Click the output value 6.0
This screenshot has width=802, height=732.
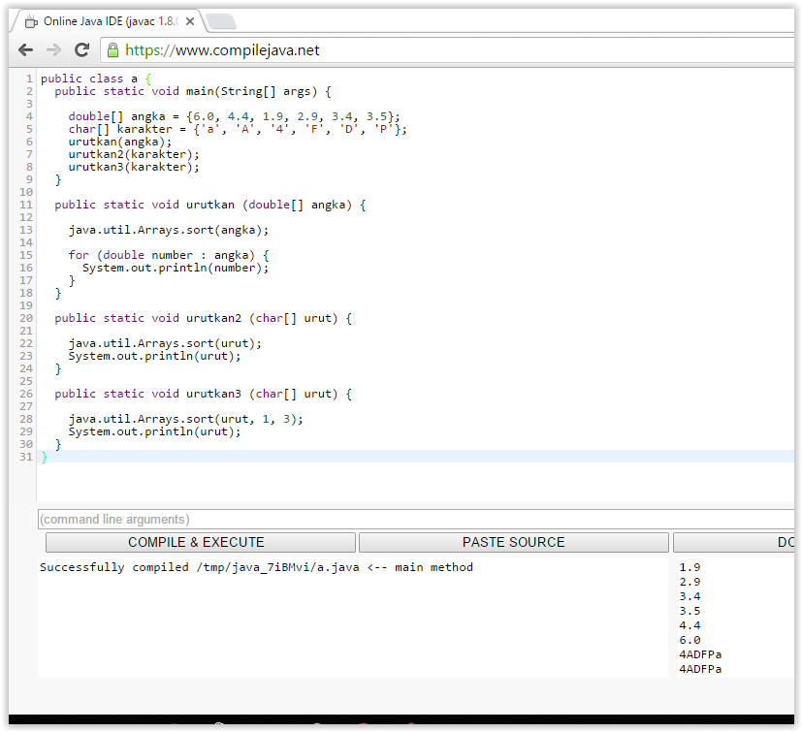click(690, 641)
